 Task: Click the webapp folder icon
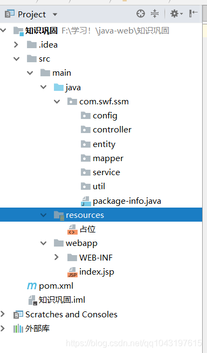(x=59, y=243)
